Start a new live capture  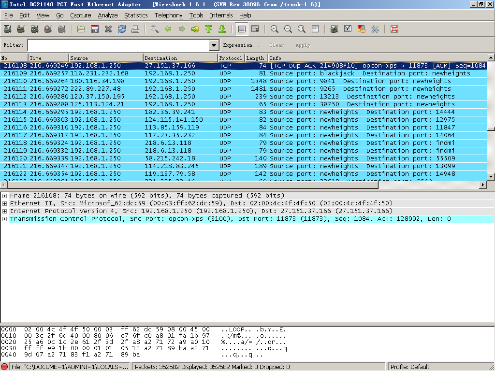click(34, 29)
